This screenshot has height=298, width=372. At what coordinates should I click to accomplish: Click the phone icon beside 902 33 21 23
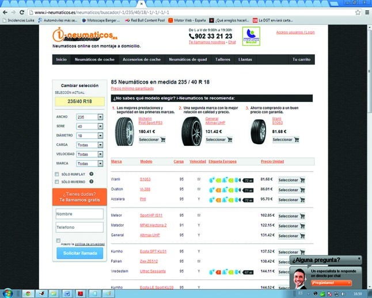click(191, 36)
